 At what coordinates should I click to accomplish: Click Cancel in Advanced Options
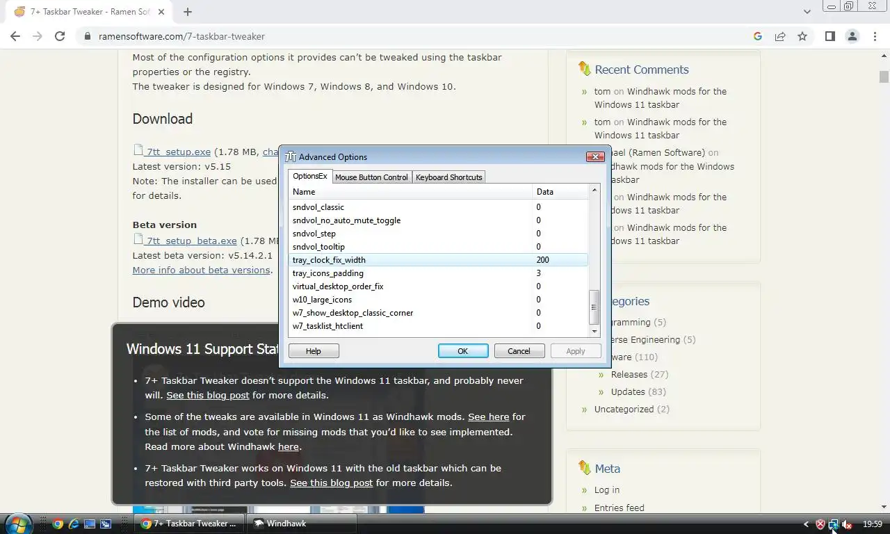[519, 351]
